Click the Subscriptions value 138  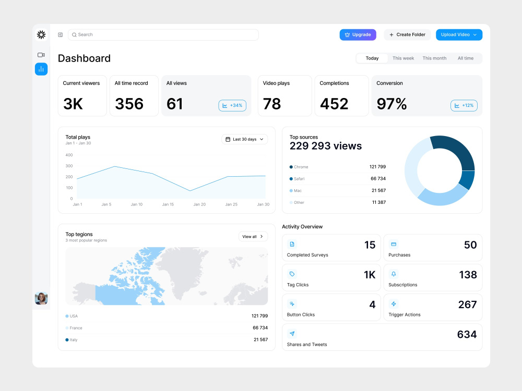tap(468, 275)
